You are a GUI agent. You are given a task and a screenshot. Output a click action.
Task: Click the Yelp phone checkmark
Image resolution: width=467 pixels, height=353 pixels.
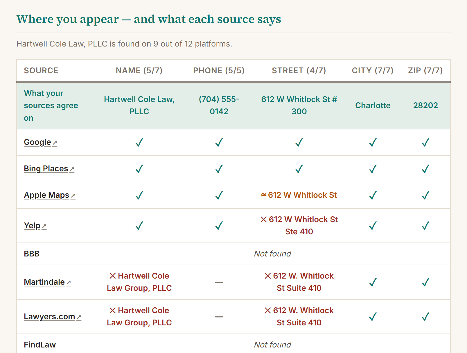[219, 226]
